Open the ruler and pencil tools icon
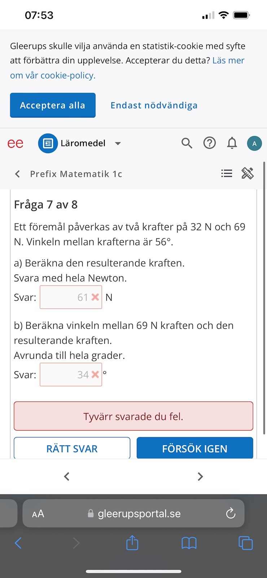 pos(248,174)
